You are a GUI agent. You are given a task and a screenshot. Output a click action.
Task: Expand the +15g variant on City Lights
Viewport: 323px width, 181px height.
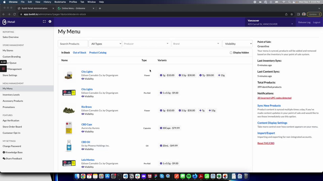[221, 75]
